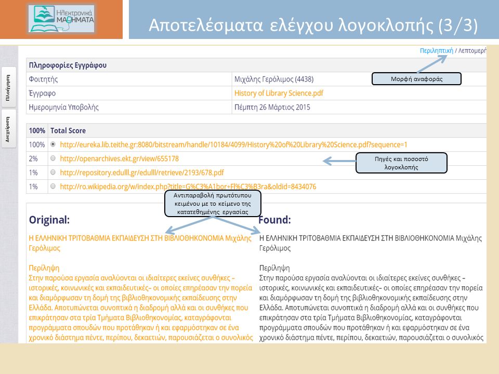Click the 100% total score cell

[37, 131]
